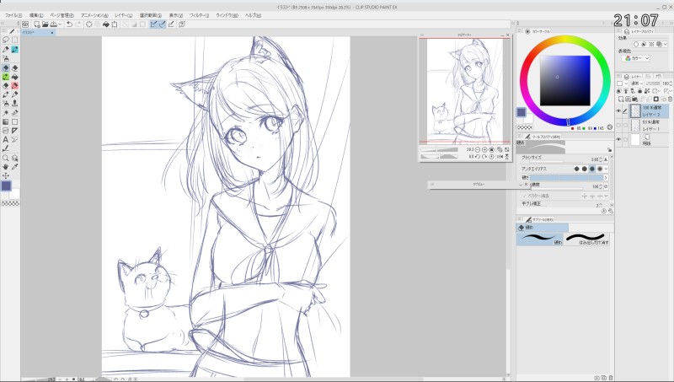This screenshot has width=674, height=382.
Task: Expand the vector erase mode chevron
Action: click(x=606, y=196)
